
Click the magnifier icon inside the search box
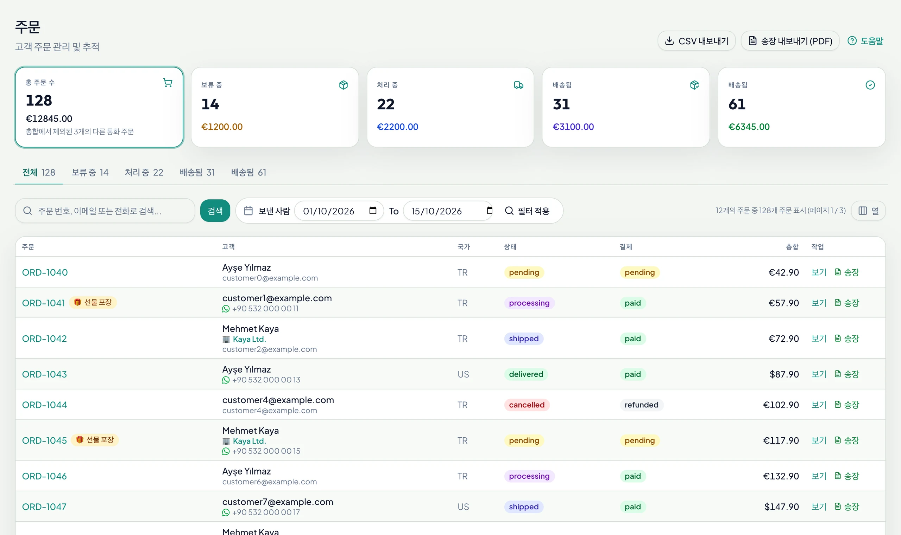coord(27,211)
